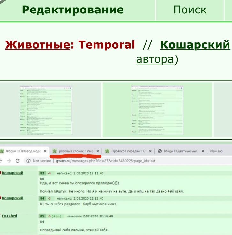Viewport: 232px width, 235px height.
Task: Click the timestamp 2.02.2020 12:16:48
Action: point(98,216)
